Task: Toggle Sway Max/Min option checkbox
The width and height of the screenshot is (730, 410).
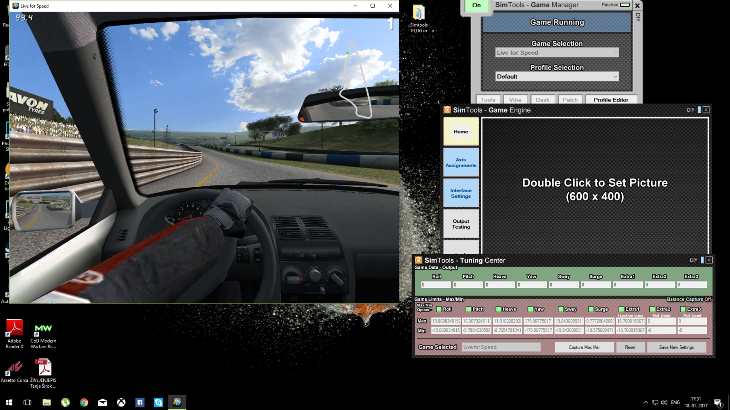Action: coord(561,309)
